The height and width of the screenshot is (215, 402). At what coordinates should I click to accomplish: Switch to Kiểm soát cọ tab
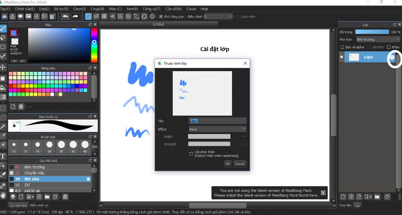(39, 205)
